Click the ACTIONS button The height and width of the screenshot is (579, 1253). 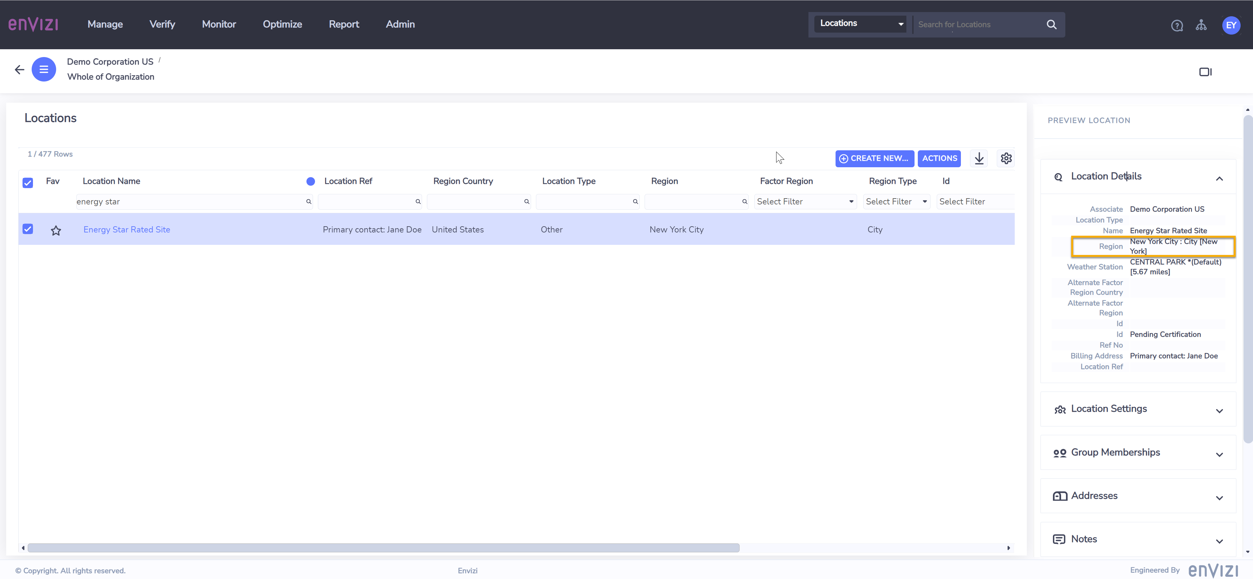(x=939, y=158)
